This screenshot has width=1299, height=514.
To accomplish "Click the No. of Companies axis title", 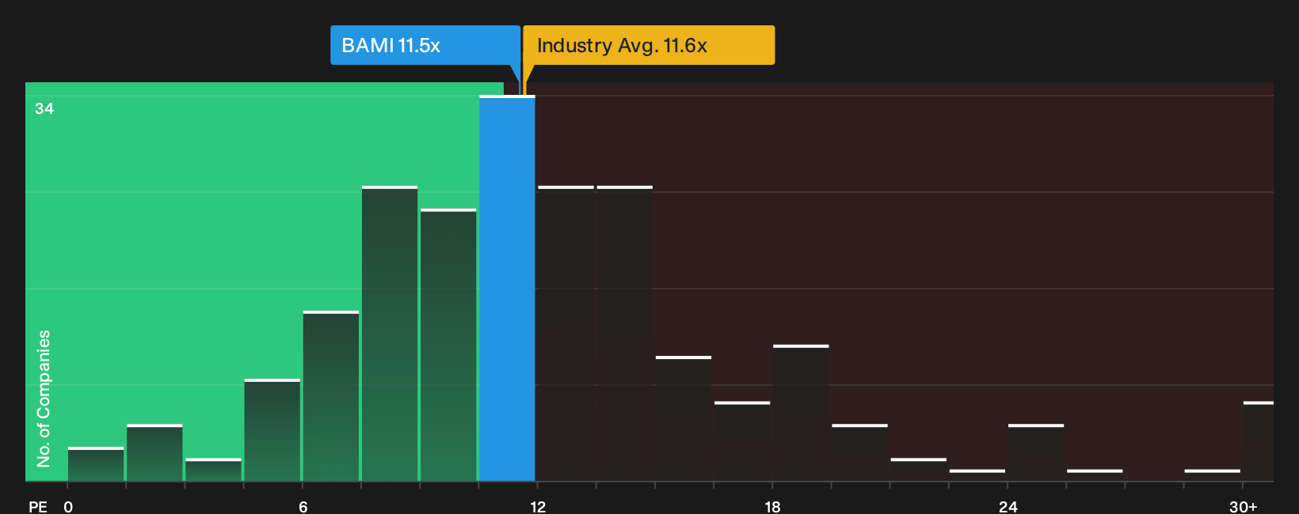I will (44, 399).
